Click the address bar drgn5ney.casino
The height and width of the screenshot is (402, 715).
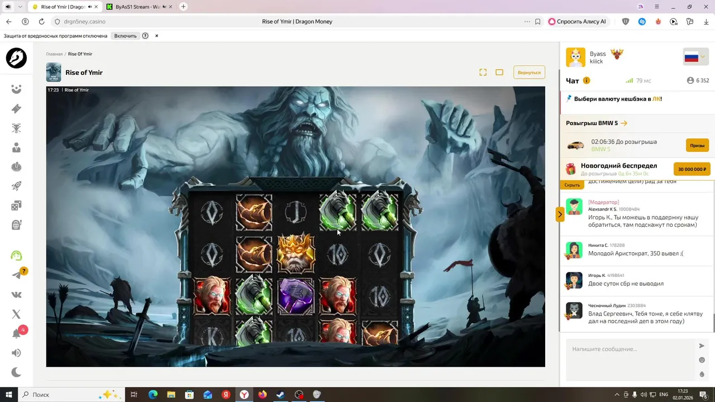point(84,22)
